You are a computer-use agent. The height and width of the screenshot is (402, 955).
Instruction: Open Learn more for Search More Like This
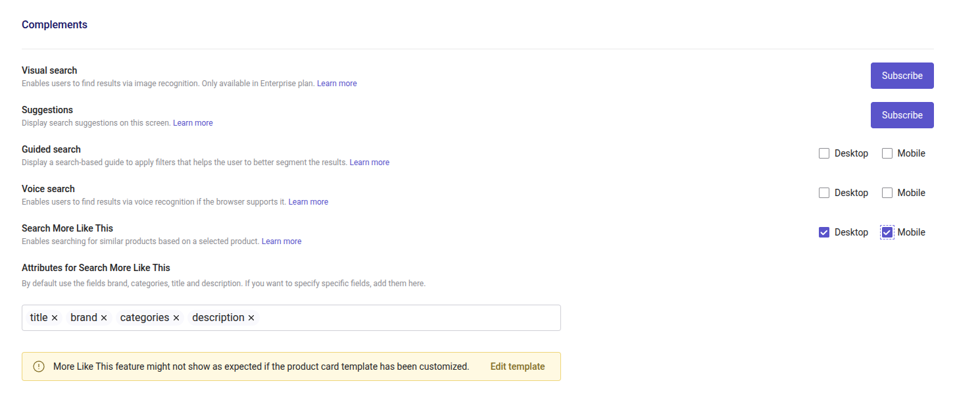(281, 241)
